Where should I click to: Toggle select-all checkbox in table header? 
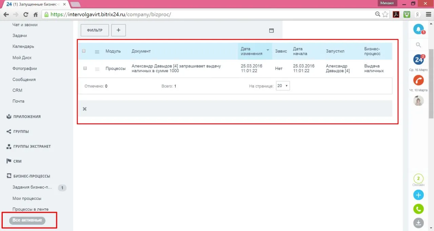84,51
